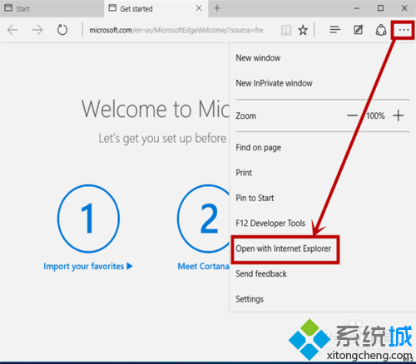The width and height of the screenshot is (416, 364).
Task: Select the Get started tab
Action: (x=156, y=8)
